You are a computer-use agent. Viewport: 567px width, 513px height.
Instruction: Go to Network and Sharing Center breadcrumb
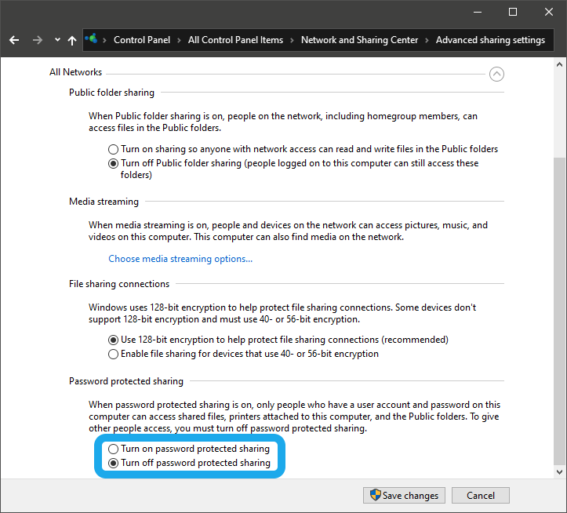[x=359, y=40]
